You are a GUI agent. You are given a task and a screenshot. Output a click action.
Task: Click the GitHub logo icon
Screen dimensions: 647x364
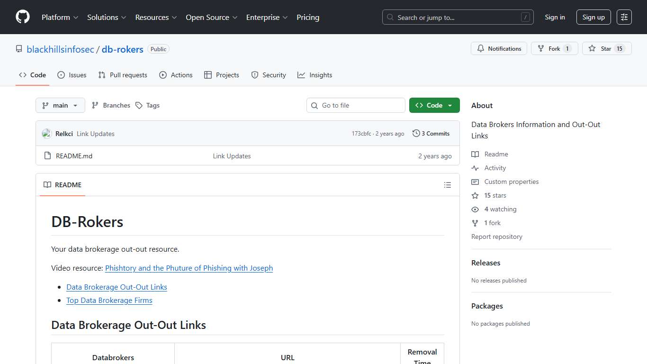point(22,17)
